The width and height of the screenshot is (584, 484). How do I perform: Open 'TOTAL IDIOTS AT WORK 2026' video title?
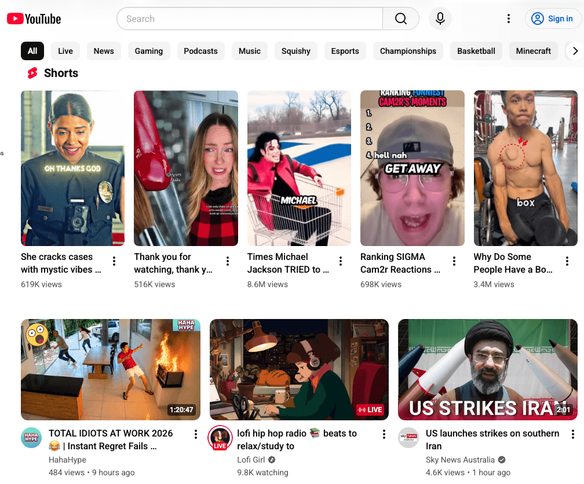[x=111, y=439]
